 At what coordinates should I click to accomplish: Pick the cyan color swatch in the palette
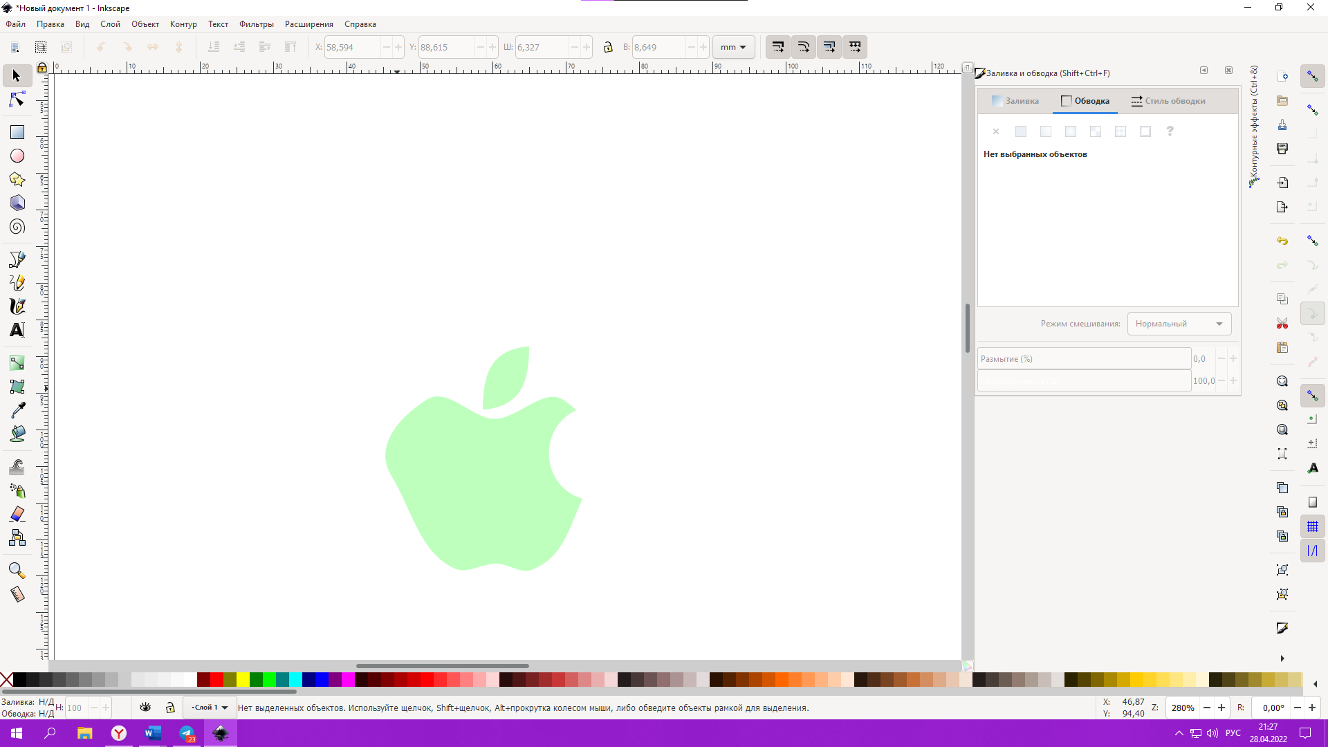tap(295, 680)
